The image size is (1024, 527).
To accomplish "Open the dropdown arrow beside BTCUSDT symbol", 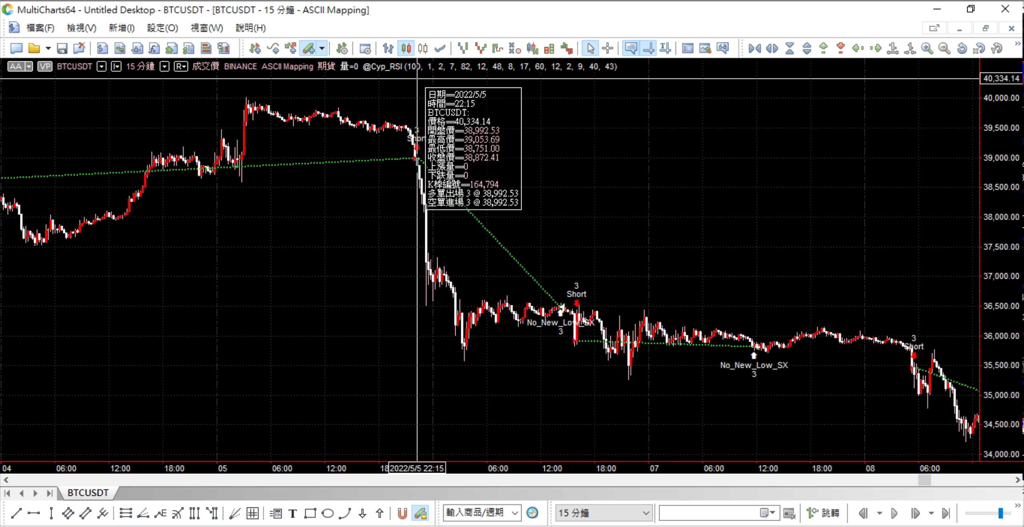I will click(102, 66).
